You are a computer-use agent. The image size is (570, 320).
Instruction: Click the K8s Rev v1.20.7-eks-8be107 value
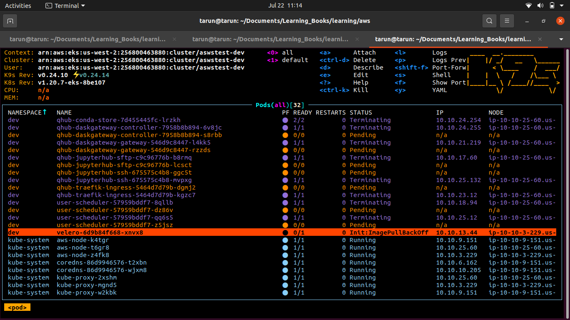click(72, 82)
